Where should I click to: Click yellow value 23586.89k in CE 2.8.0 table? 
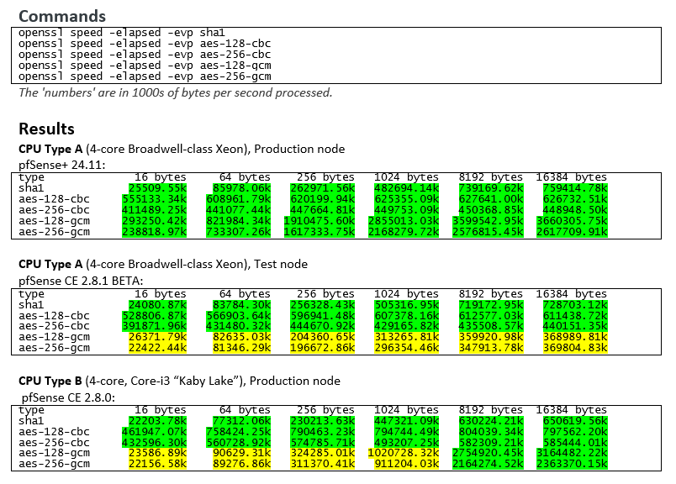point(157,453)
